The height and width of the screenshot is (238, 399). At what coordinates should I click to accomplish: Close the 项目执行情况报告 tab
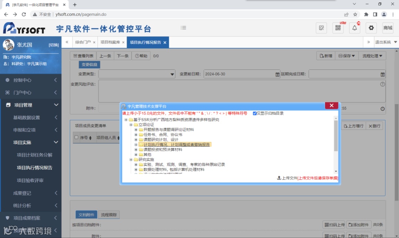(x=165, y=42)
